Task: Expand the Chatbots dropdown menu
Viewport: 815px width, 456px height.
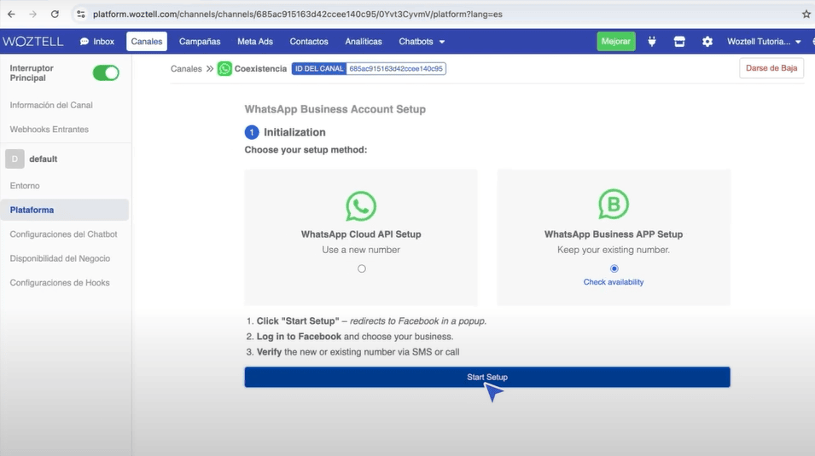Action: pos(422,42)
